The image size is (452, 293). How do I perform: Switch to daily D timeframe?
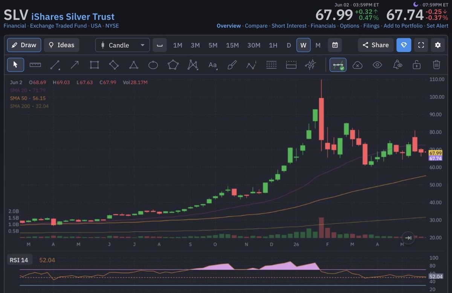[289, 45]
